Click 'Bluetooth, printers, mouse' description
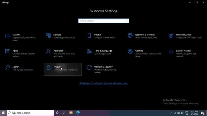 [x=64, y=38]
